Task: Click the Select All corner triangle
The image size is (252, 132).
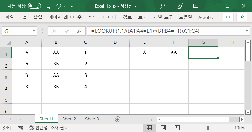Action: (8, 43)
